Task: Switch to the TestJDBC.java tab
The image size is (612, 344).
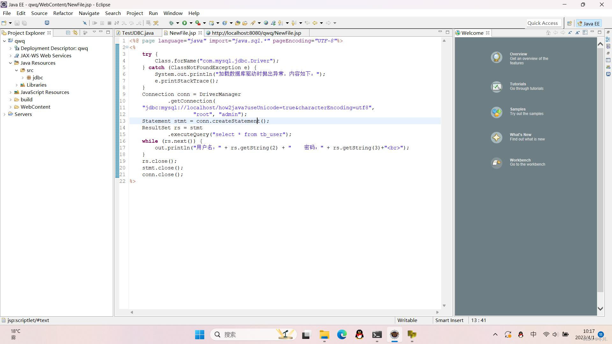Action: (138, 33)
